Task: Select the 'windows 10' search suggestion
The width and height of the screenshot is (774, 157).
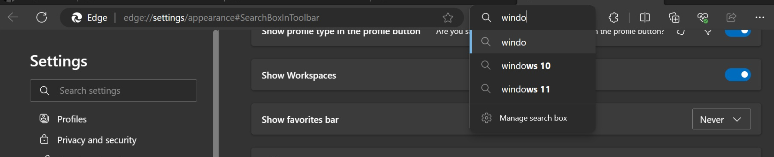Action: [533, 66]
